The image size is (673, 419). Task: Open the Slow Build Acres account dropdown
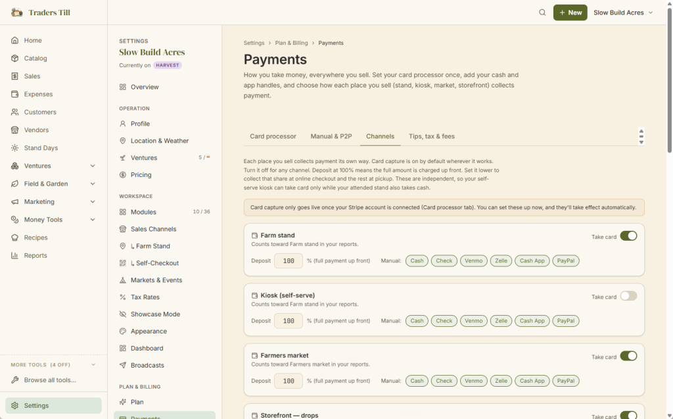point(623,12)
